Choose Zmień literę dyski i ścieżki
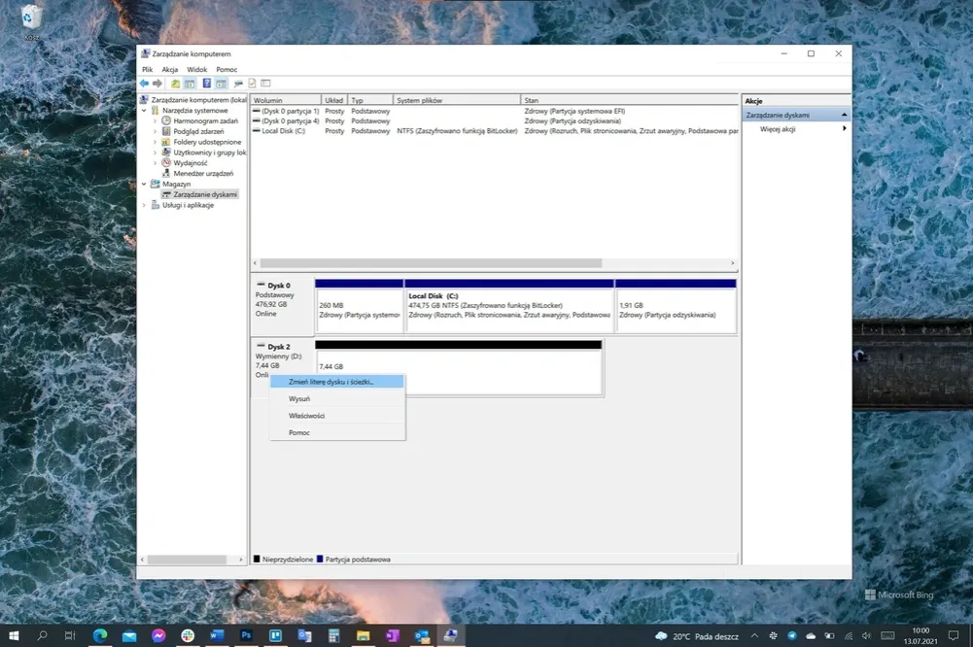Viewport: 973px width, 647px height. (330, 382)
